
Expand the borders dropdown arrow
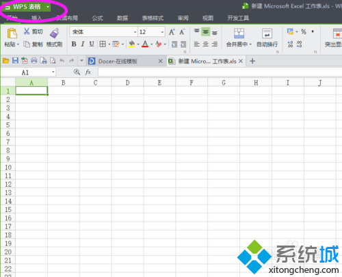tap(109, 44)
